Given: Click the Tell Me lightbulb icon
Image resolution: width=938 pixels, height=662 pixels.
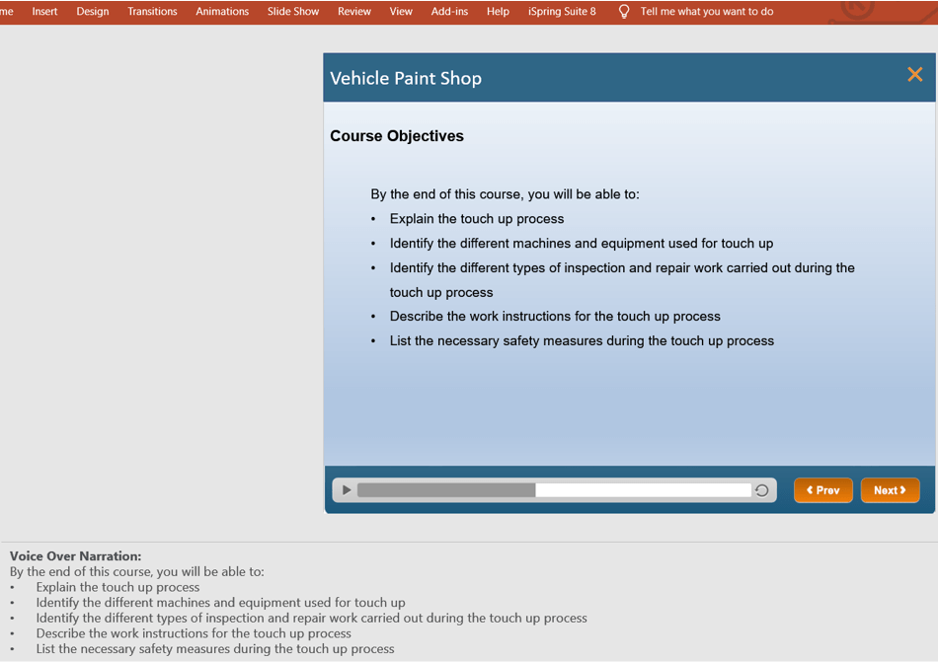Looking at the screenshot, I should [x=624, y=12].
